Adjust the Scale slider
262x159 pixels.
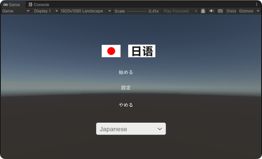click(x=137, y=11)
